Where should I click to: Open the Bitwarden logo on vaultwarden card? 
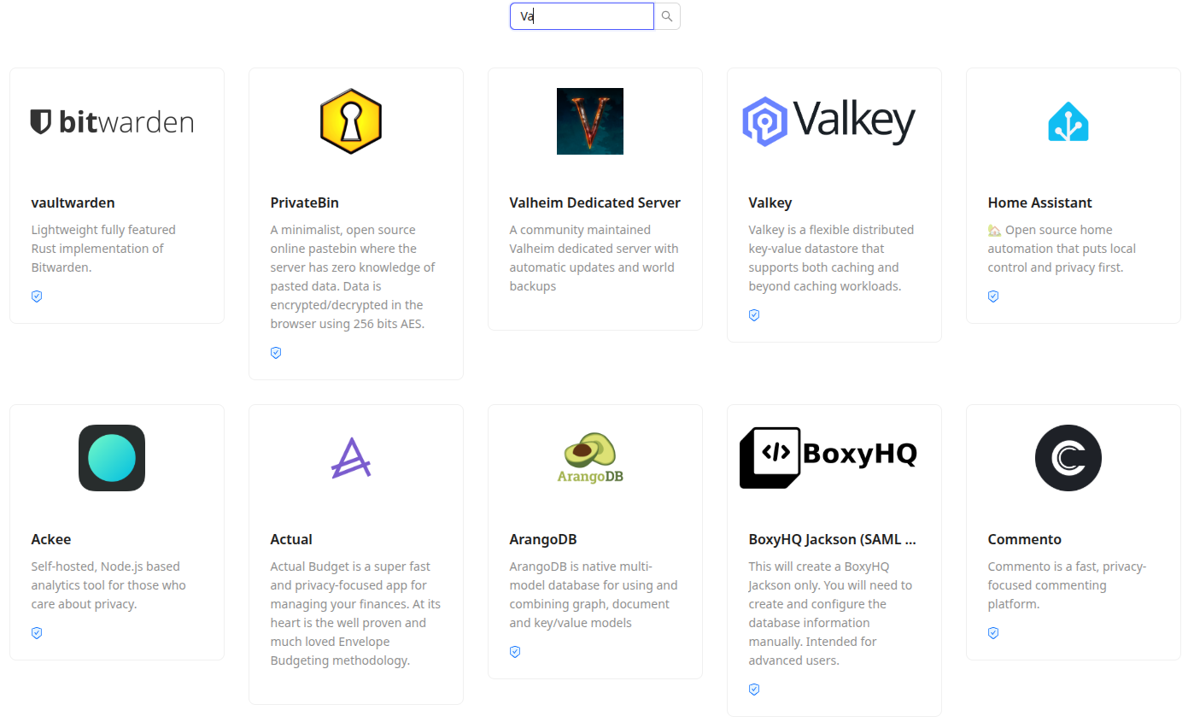click(112, 121)
